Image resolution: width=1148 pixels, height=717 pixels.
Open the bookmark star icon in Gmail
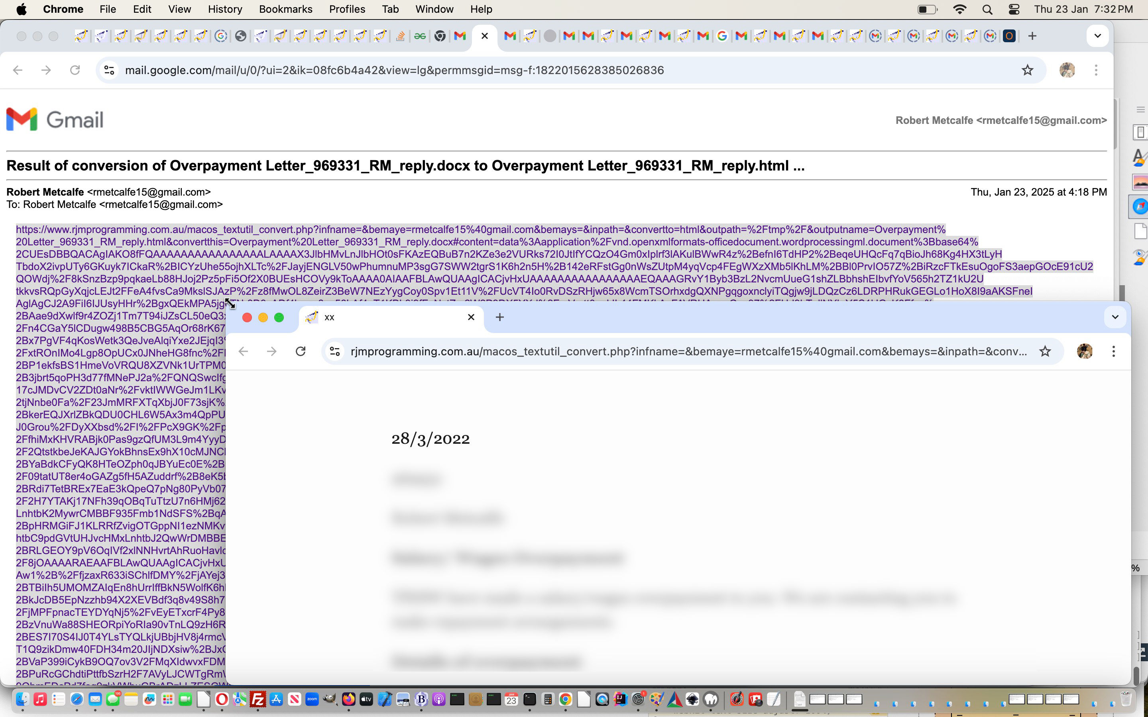pos(1027,70)
